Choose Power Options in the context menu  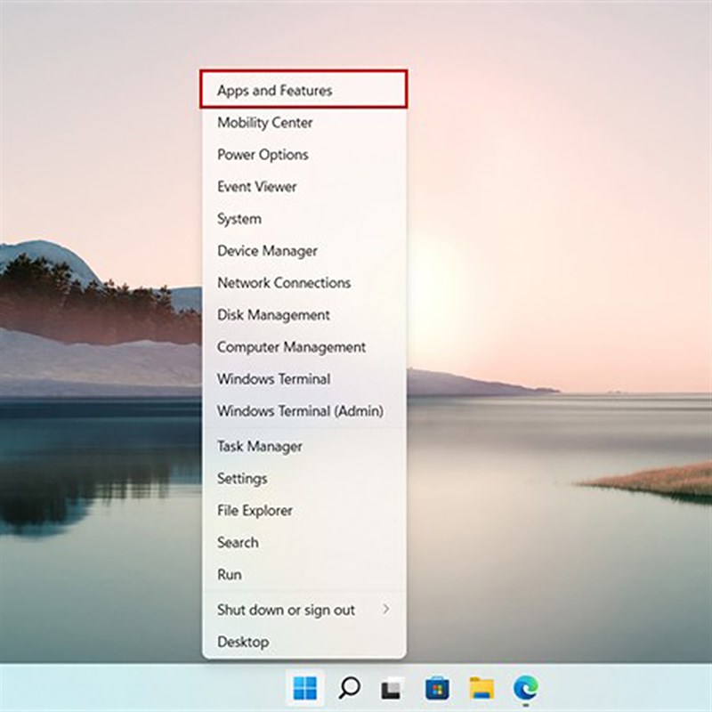click(x=263, y=155)
